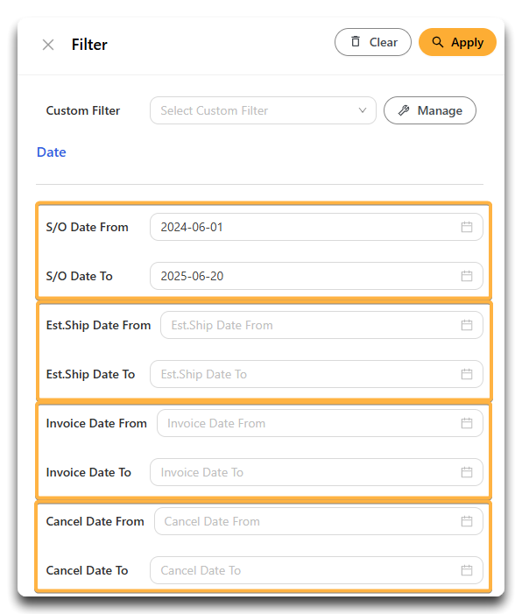Manage custom filters
The height and width of the screenshot is (614, 522).
(429, 110)
